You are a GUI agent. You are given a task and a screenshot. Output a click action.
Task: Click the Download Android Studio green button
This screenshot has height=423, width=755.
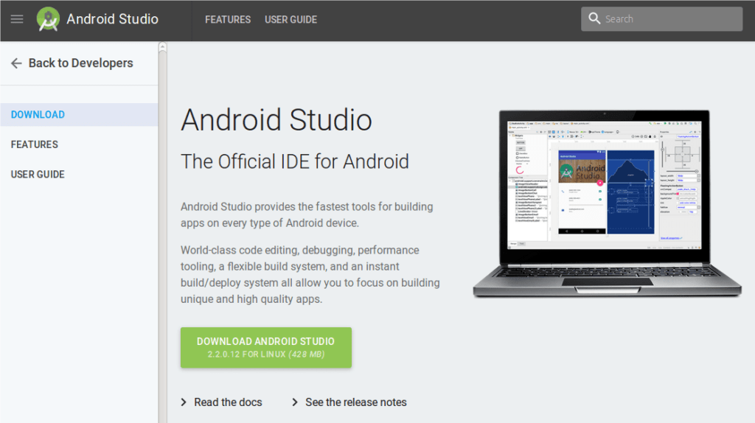click(x=265, y=347)
